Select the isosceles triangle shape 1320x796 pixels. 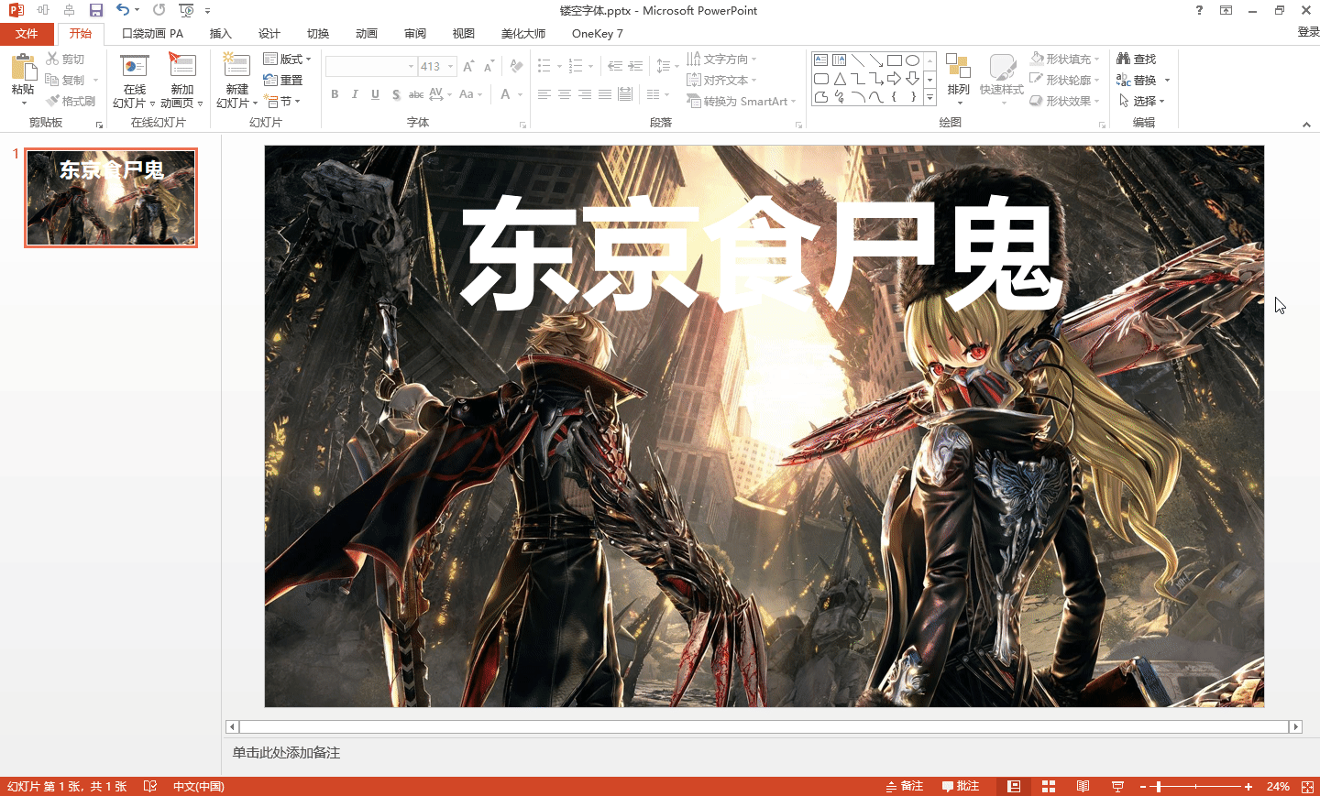(840, 79)
